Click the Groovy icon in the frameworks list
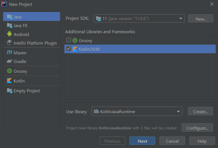Screen dimensions: 218x148 pyautogui.click(x=75, y=40)
